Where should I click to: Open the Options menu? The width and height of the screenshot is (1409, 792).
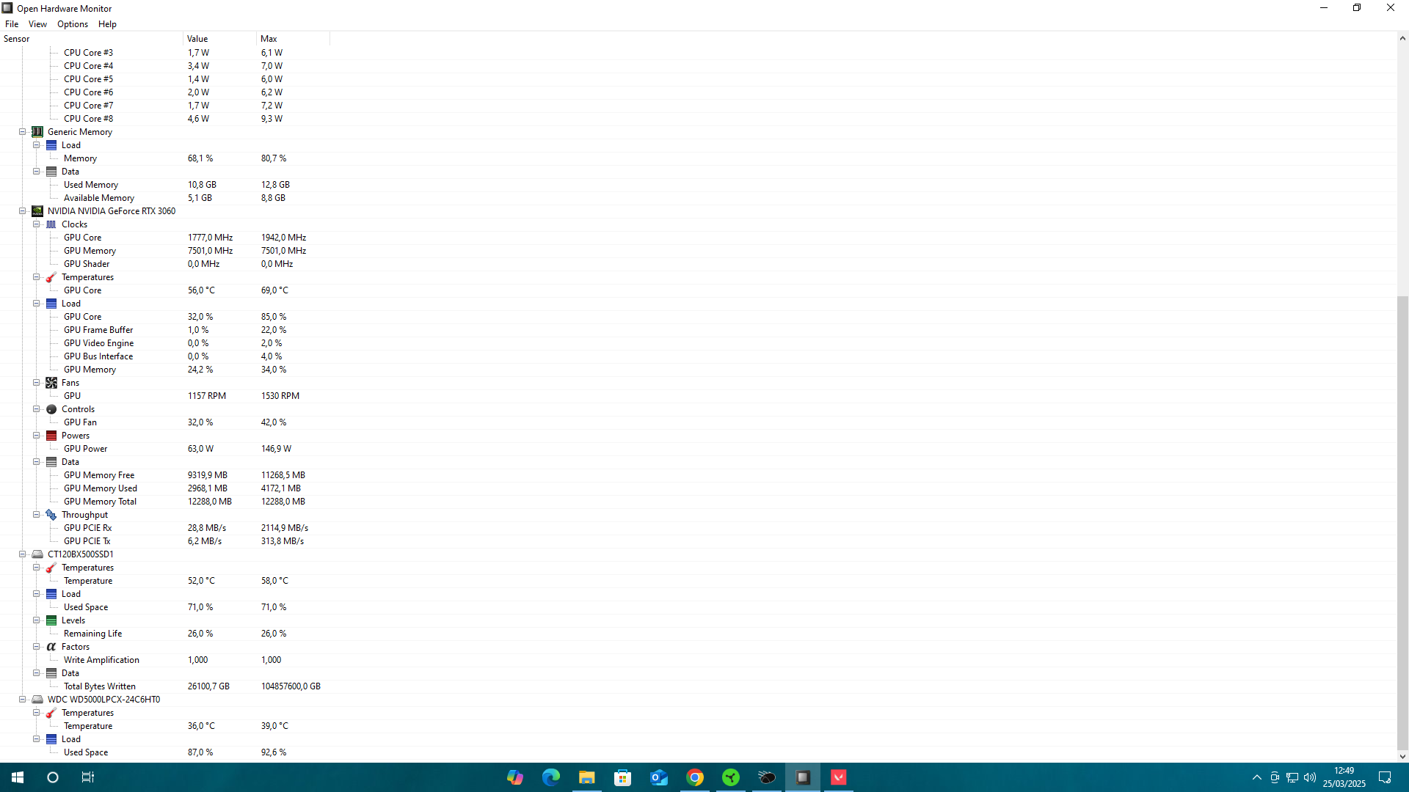coord(73,24)
